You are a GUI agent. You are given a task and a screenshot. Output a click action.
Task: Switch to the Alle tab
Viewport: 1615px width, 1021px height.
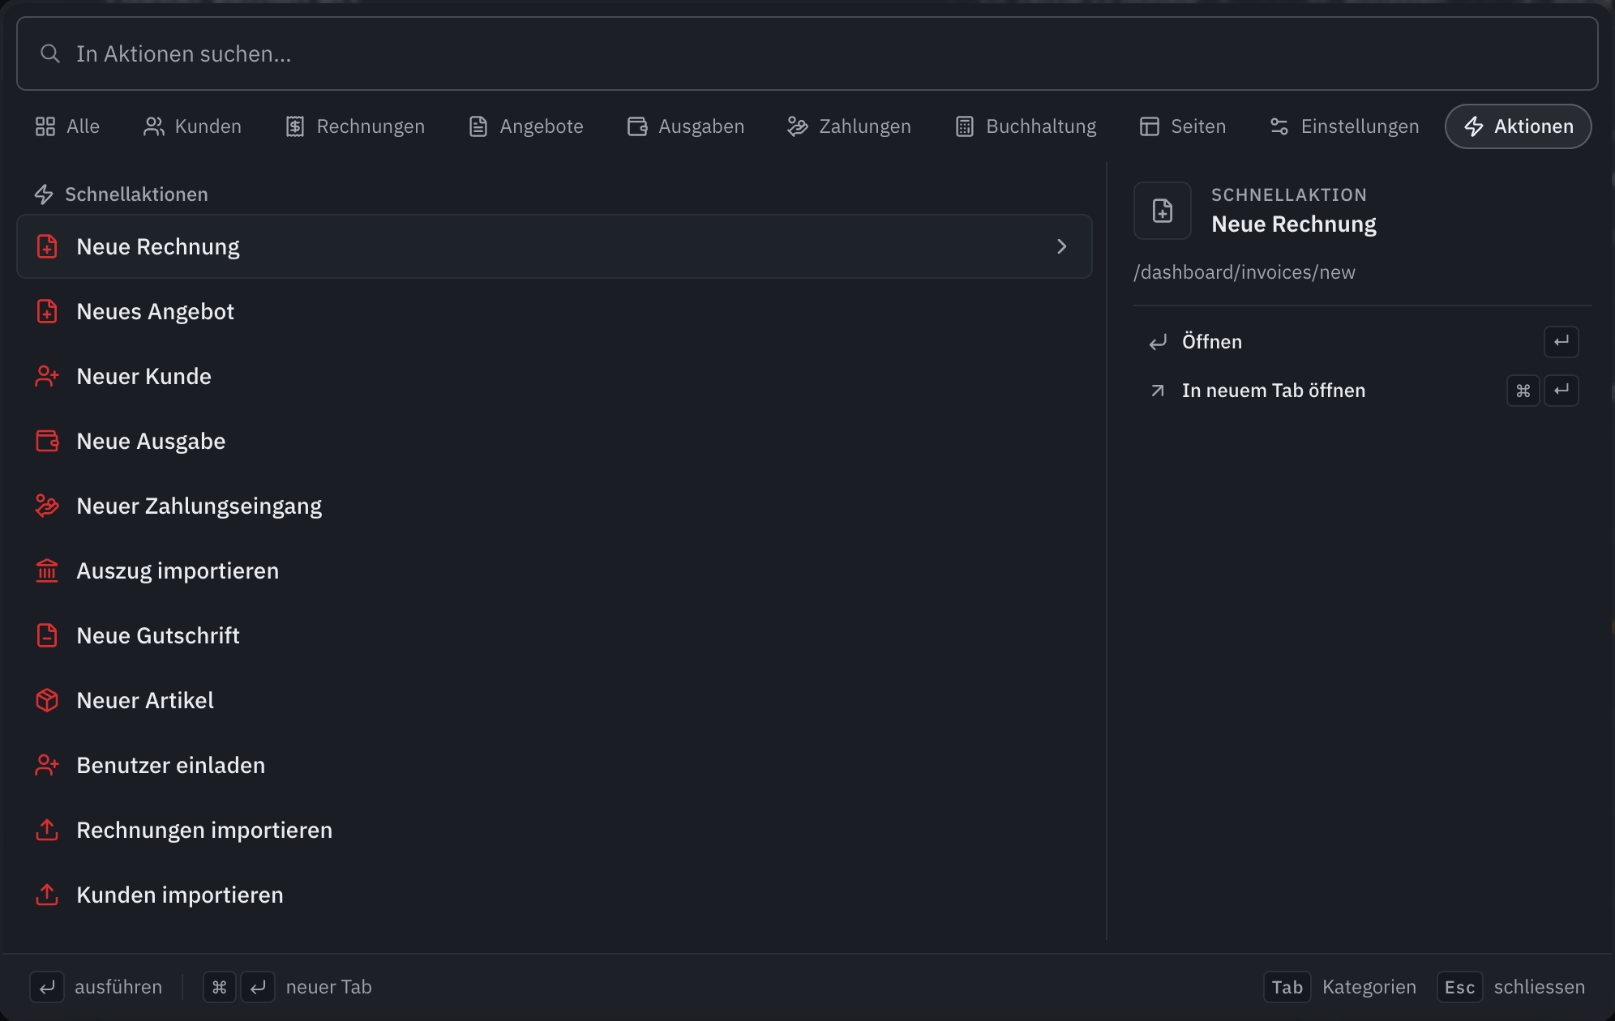(x=67, y=126)
